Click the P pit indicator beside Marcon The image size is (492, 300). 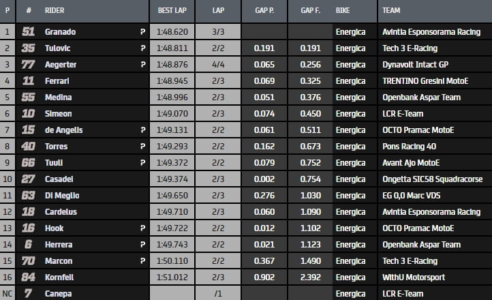tap(142, 261)
